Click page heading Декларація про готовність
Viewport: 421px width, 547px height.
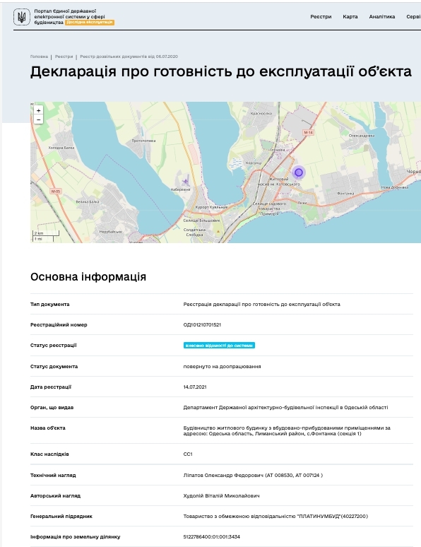[221, 71]
